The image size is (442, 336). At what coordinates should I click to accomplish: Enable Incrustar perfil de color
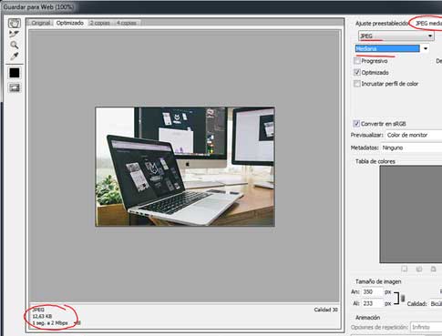(x=357, y=84)
